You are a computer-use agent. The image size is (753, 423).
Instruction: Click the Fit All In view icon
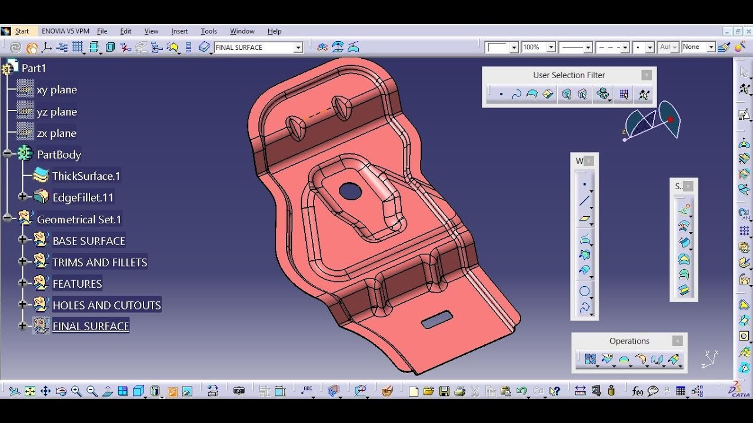(30, 391)
